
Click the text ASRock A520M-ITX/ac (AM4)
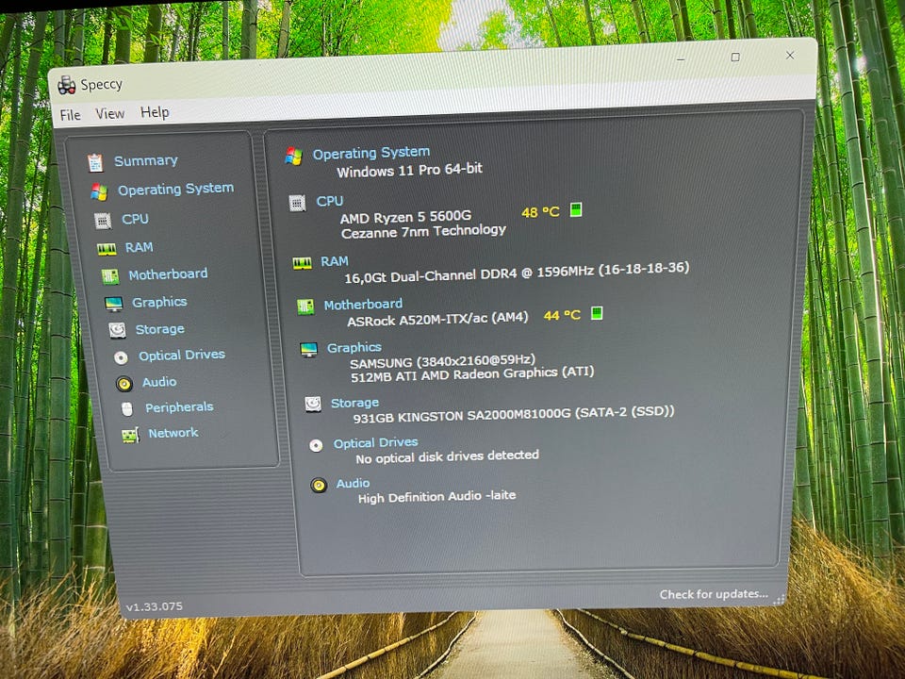437,320
